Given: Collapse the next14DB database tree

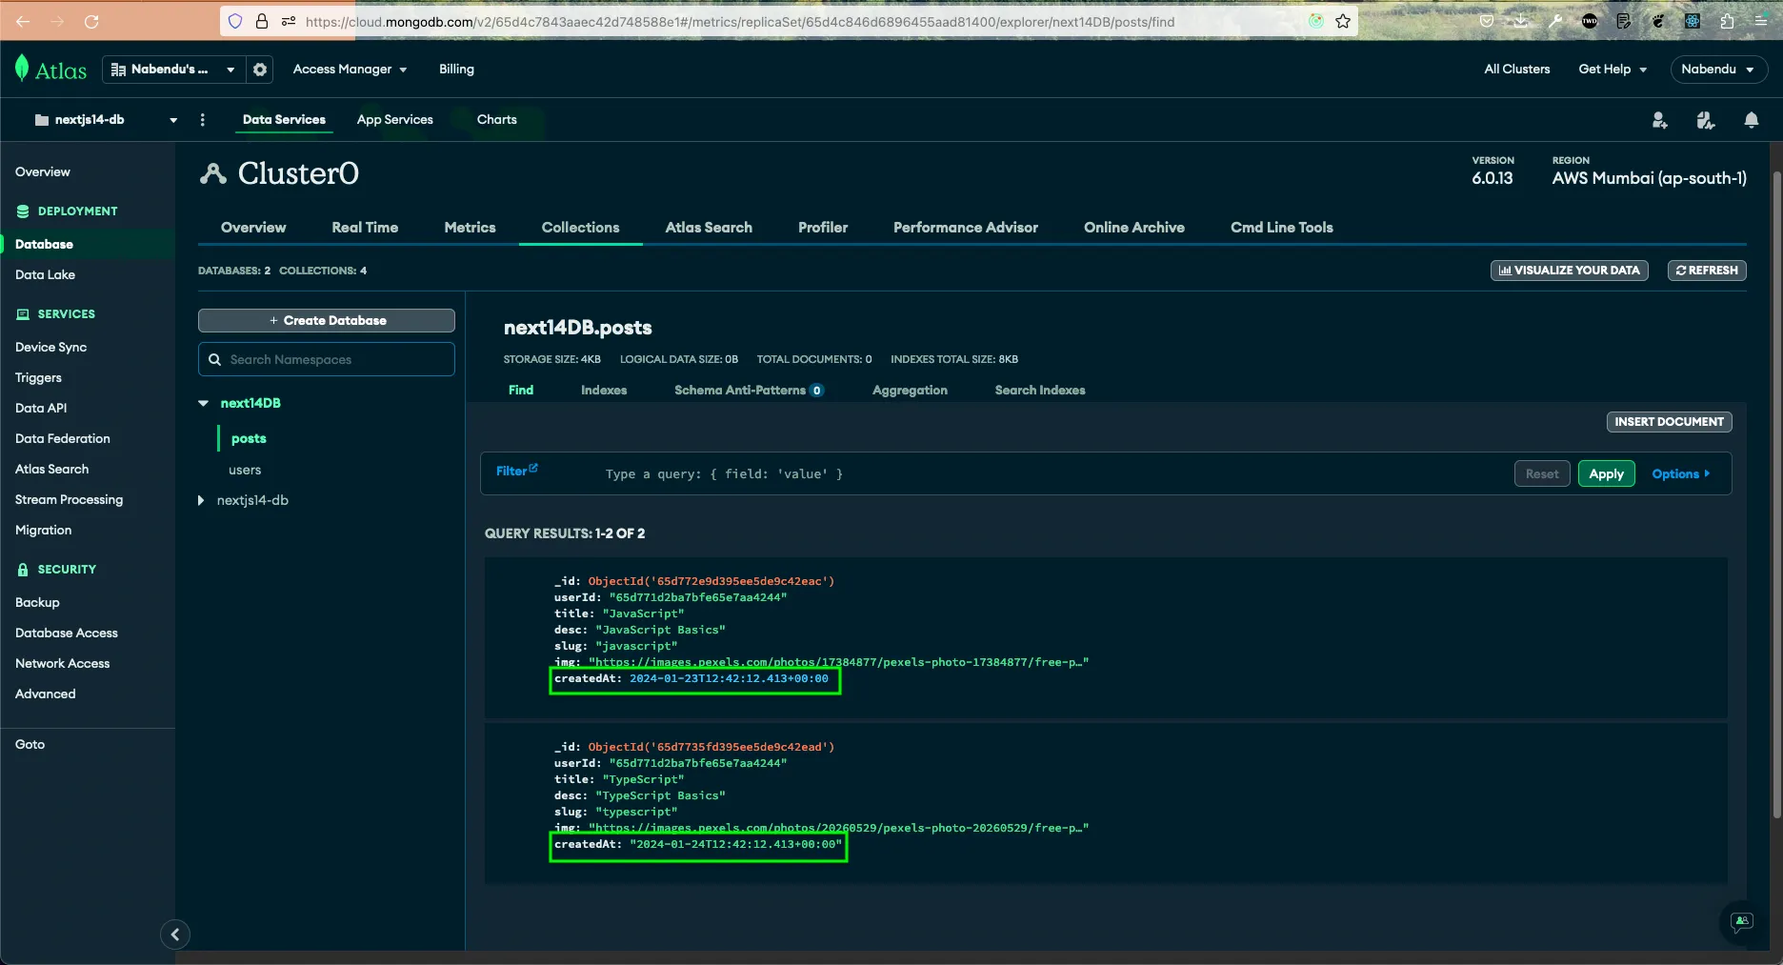Looking at the screenshot, I should [203, 403].
